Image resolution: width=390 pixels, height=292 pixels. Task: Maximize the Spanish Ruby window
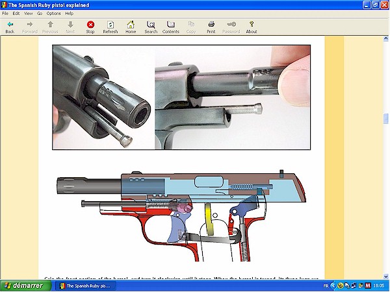[x=376, y=5]
